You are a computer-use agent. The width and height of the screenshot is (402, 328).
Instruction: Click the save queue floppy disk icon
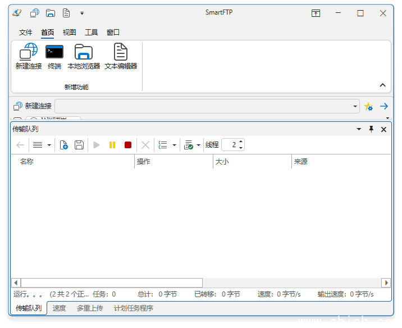coord(79,145)
